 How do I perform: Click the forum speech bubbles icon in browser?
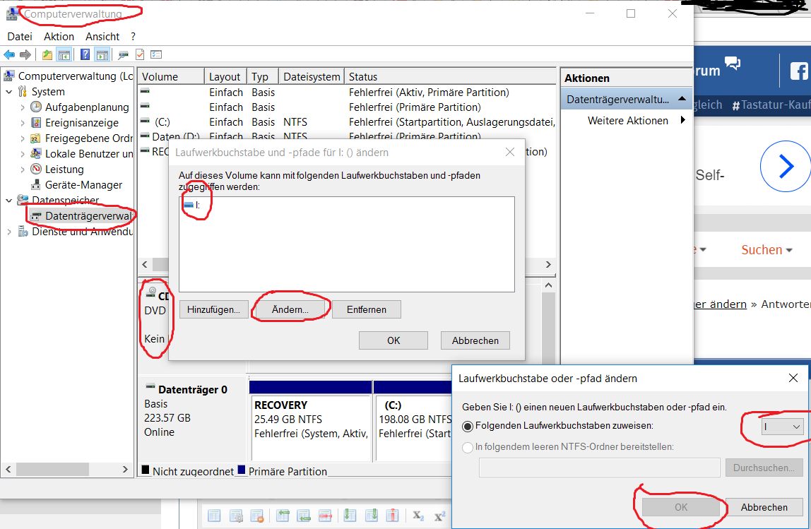click(733, 63)
